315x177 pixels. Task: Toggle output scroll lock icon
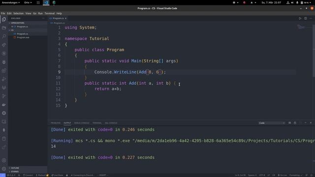pos(295,123)
